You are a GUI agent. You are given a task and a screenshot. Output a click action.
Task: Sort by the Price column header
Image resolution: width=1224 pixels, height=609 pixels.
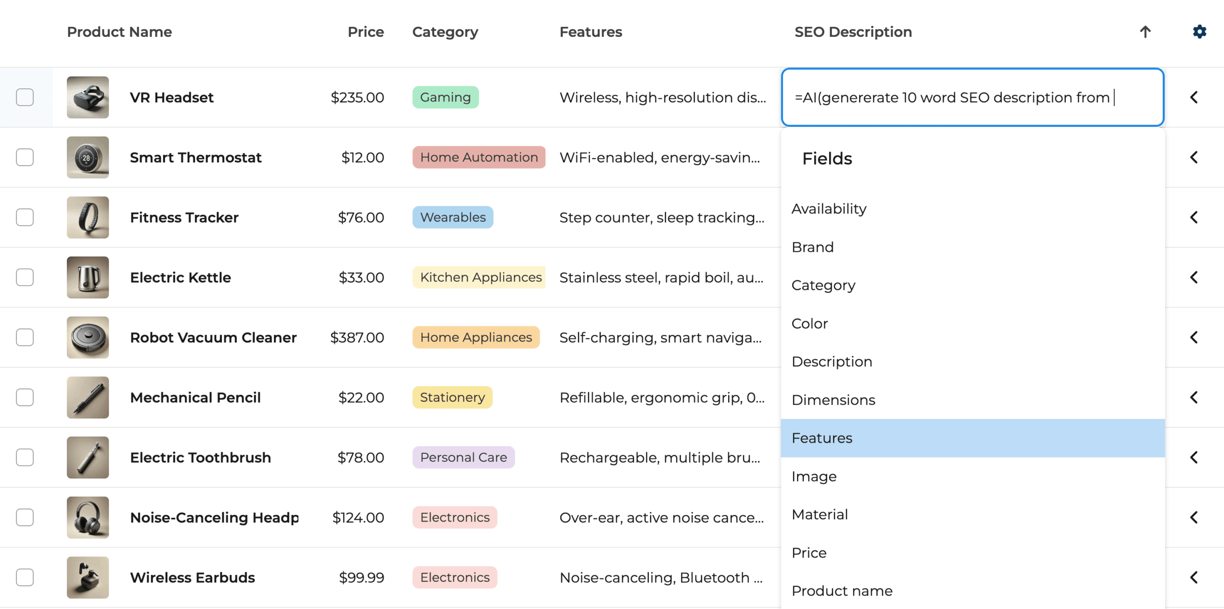(365, 32)
